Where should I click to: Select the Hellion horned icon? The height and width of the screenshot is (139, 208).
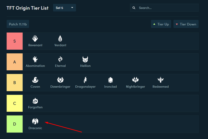85,59
